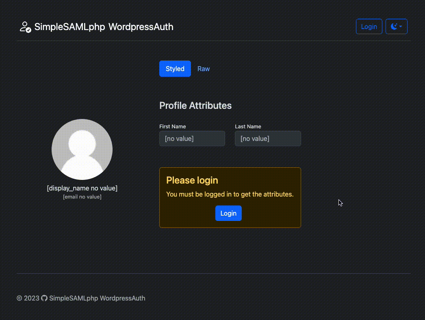Click the GitHub icon in footer
This screenshot has width=425, height=320.
click(44, 298)
